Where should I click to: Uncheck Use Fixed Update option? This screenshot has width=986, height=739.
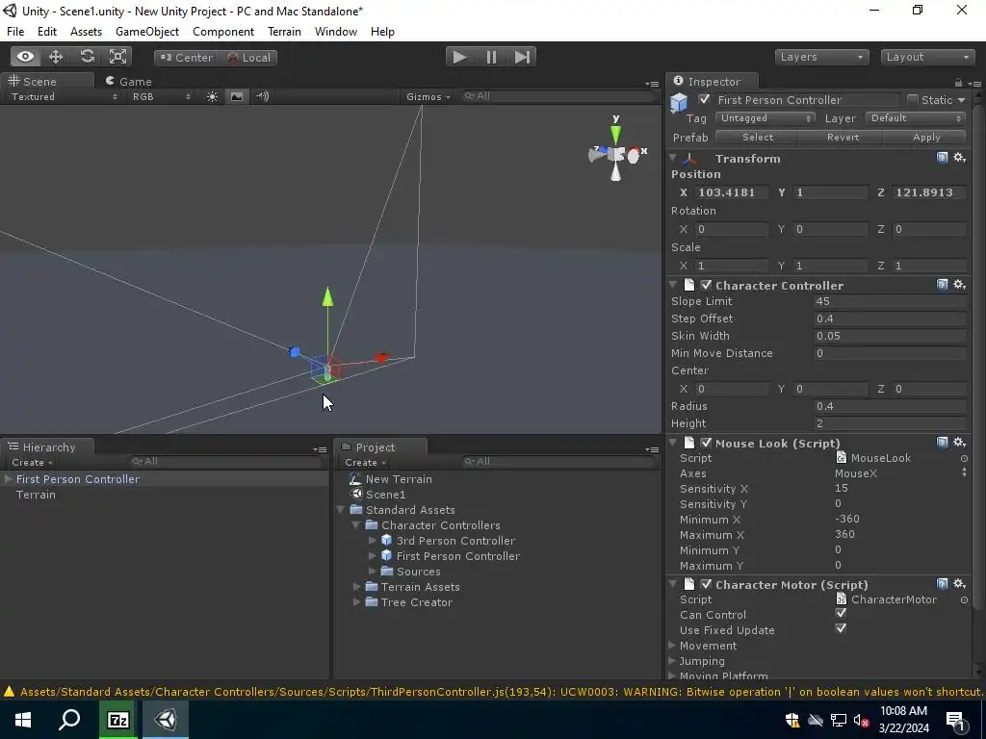click(841, 629)
